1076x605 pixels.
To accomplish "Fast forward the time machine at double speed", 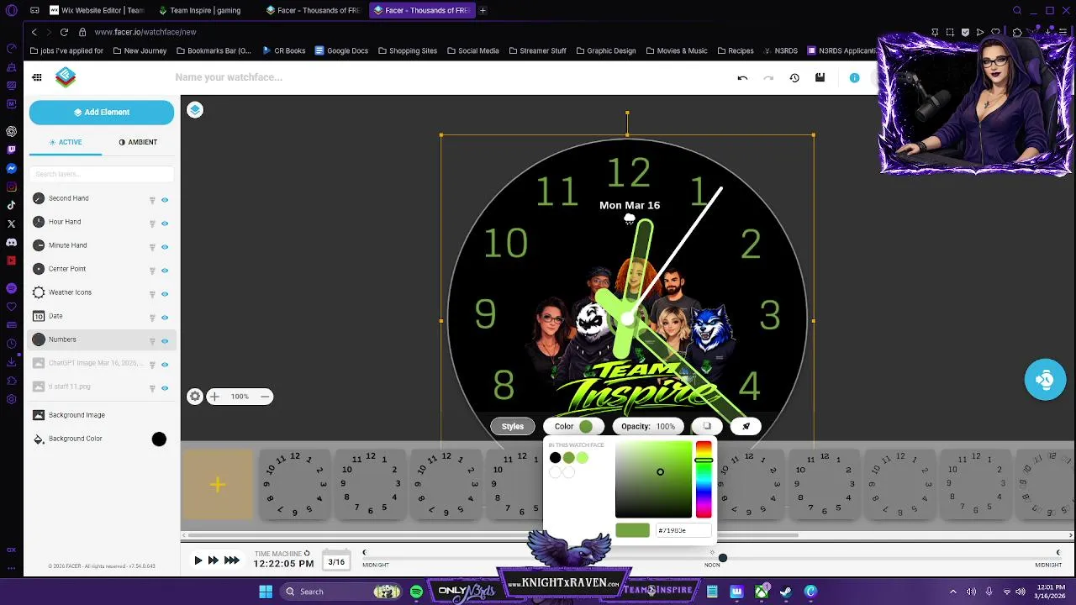I will [x=214, y=560].
